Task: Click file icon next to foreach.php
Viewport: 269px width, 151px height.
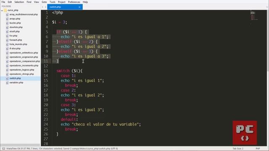Action: point(7,40)
